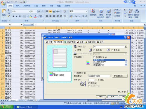Viewport: 146px width, 109px height.
Task: Open the number format dropdown in ribbon
Action: coord(86,11)
